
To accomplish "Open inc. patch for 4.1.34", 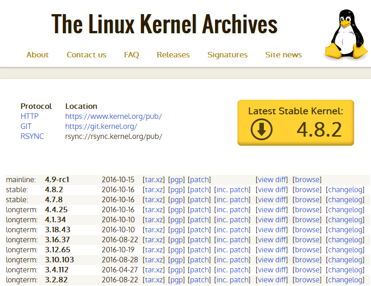I will coord(232,220).
